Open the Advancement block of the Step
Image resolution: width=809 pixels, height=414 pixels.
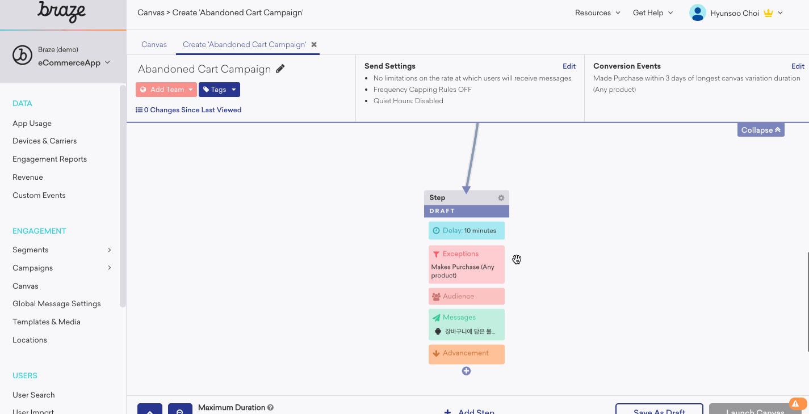pyautogui.click(x=467, y=354)
